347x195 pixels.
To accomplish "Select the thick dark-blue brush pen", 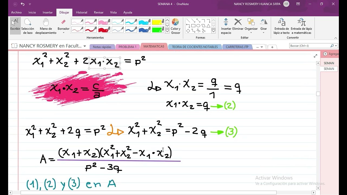I will [144, 30].
